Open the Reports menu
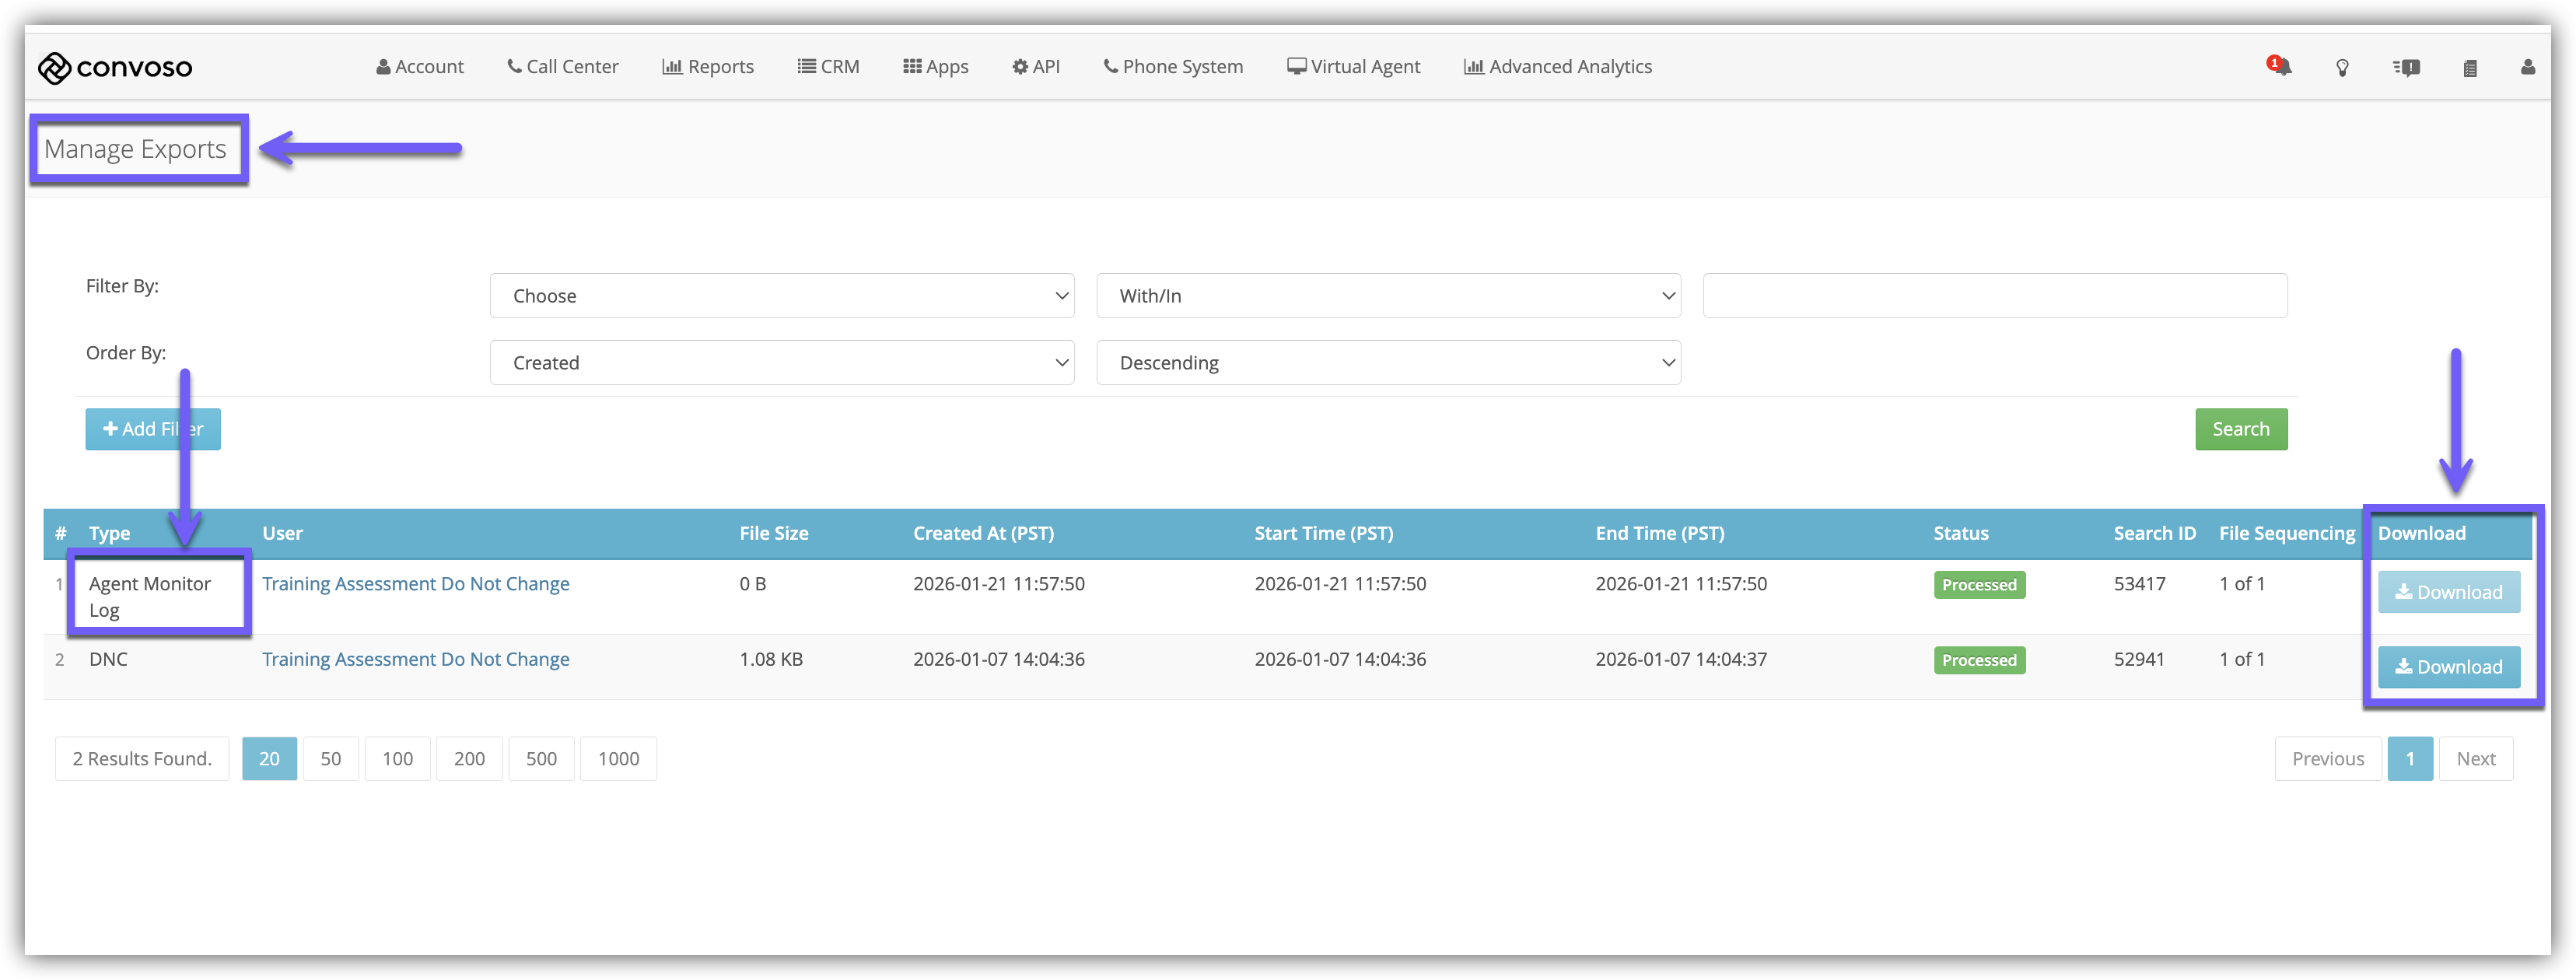This screenshot has width=2576, height=980. 707,67
